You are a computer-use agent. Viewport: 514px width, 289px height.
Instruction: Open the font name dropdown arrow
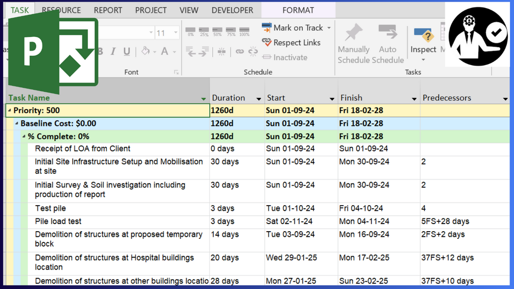pyautogui.click(x=151, y=32)
